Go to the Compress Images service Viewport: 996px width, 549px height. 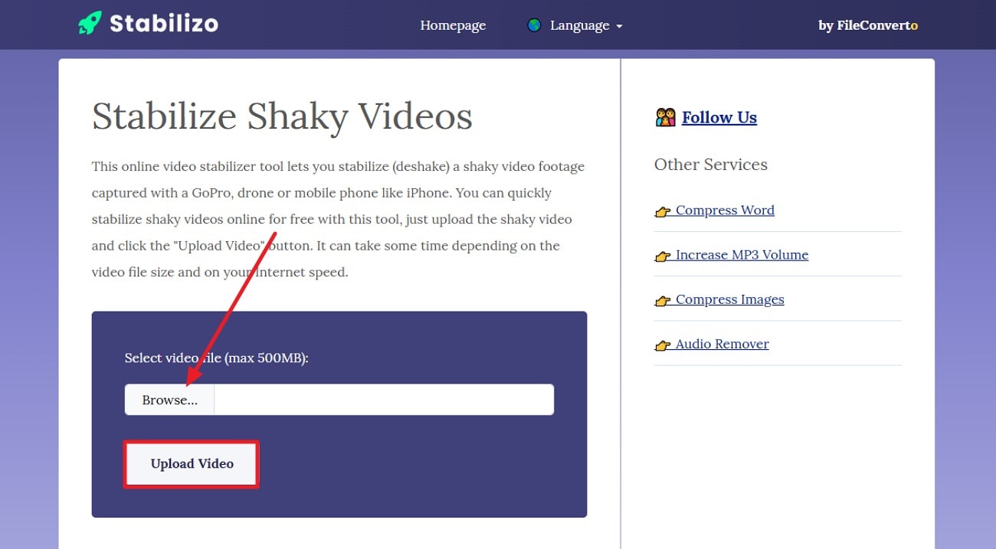(729, 299)
